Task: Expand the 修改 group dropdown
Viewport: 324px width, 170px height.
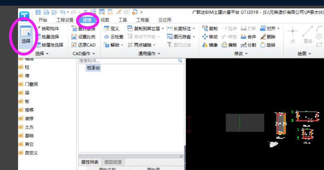Action: tap(246, 54)
